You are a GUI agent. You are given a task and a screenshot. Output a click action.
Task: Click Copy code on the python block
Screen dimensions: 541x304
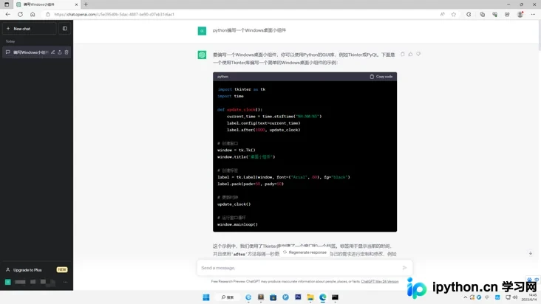click(381, 77)
